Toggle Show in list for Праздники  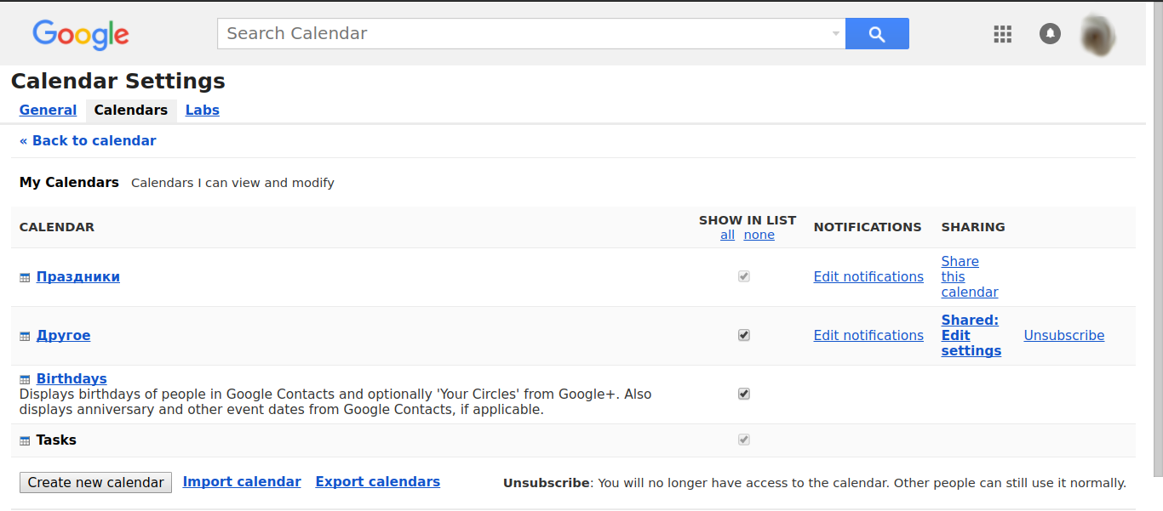[x=744, y=276]
